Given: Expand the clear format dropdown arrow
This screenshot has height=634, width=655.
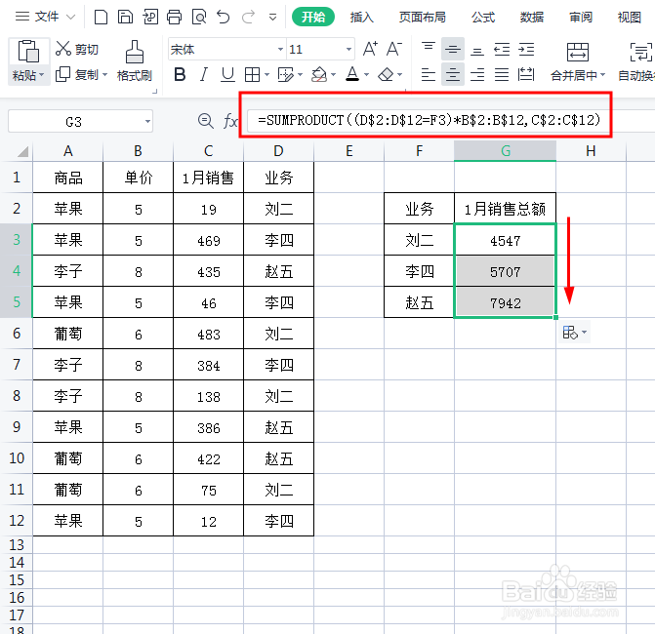Looking at the screenshot, I should [400, 75].
